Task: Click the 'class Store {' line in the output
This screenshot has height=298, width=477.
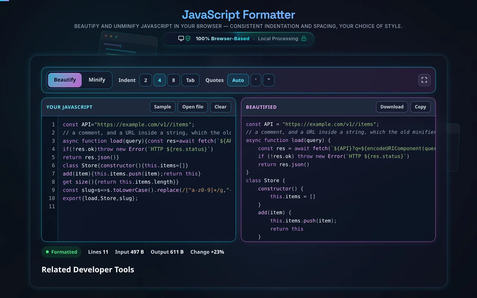Action: [265, 180]
